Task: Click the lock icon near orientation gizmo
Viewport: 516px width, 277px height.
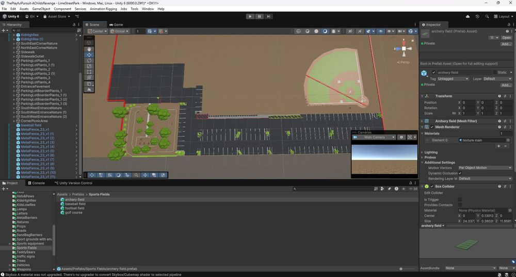Action: pos(412,40)
